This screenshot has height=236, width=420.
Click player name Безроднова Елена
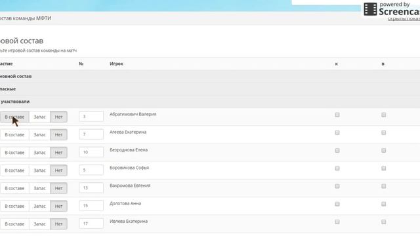pos(129,150)
